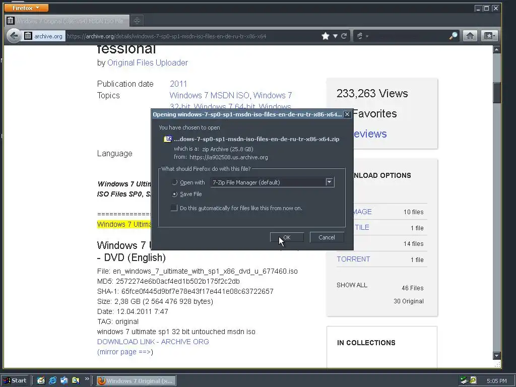This screenshot has height=387, width=516.
Task: Click the ISO file name text line
Action: point(198,271)
